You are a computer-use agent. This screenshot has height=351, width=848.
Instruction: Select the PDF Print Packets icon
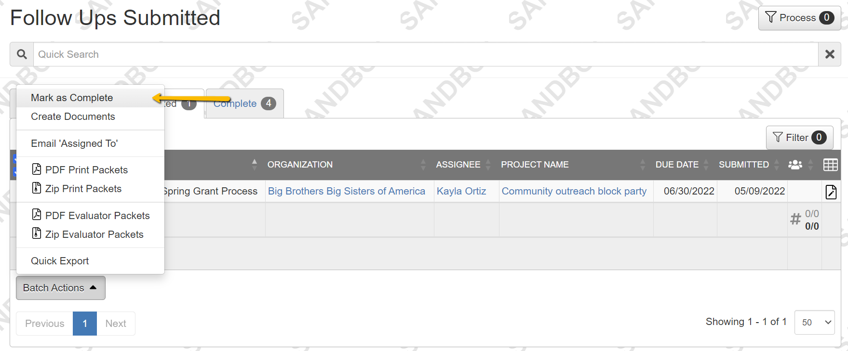[37, 169]
